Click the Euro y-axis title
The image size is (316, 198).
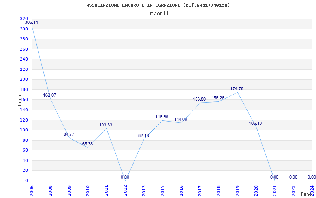[x=19, y=100]
